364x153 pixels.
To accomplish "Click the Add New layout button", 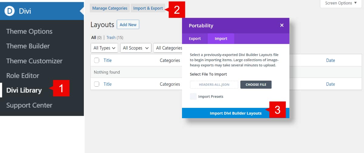I will click(x=128, y=25).
